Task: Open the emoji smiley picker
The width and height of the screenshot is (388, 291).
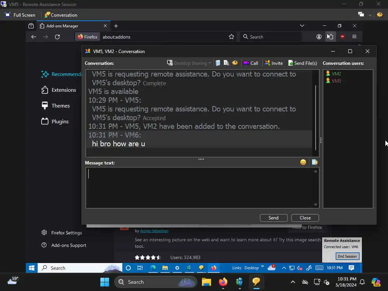Action: pos(303,162)
